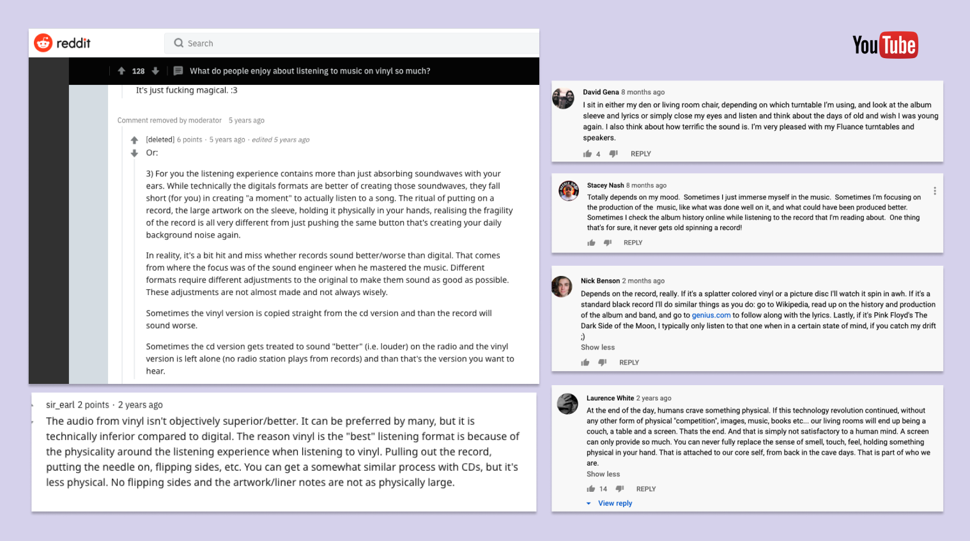Dislike Nick Benson's comment
This screenshot has height=541, width=970.
(x=602, y=362)
